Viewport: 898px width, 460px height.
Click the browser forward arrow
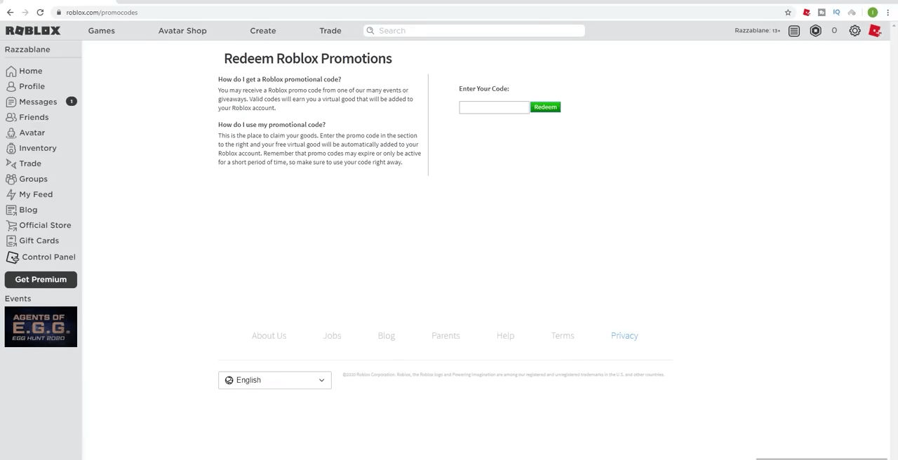(x=25, y=12)
